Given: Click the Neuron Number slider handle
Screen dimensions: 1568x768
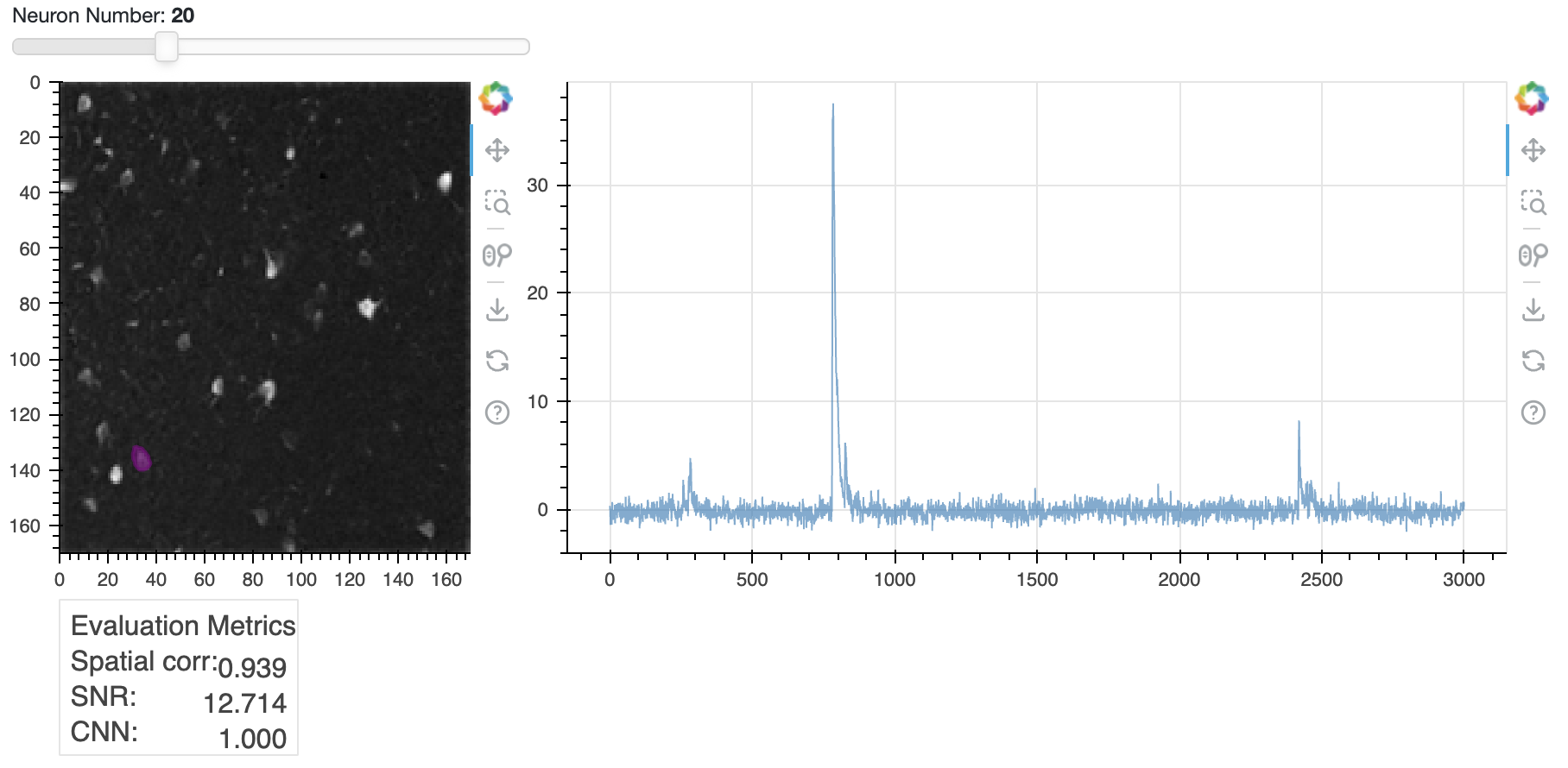Looking at the screenshot, I should tap(167, 47).
